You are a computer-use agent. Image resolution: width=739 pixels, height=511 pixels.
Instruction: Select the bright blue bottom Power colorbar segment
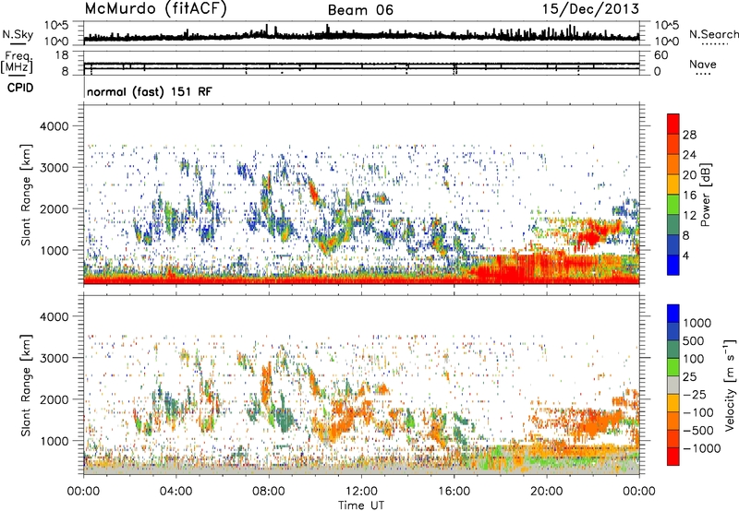tap(673, 265)
